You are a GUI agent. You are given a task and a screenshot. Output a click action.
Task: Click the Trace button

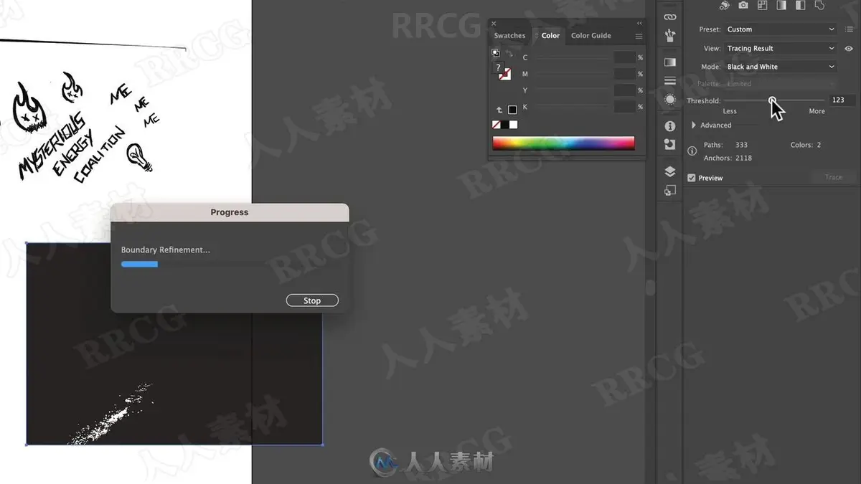[x=834, y=177]
